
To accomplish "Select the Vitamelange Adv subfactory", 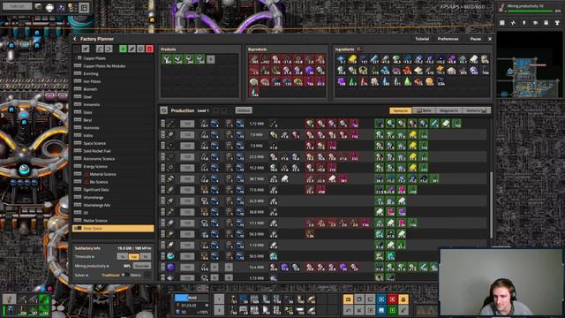I will 113,205.
